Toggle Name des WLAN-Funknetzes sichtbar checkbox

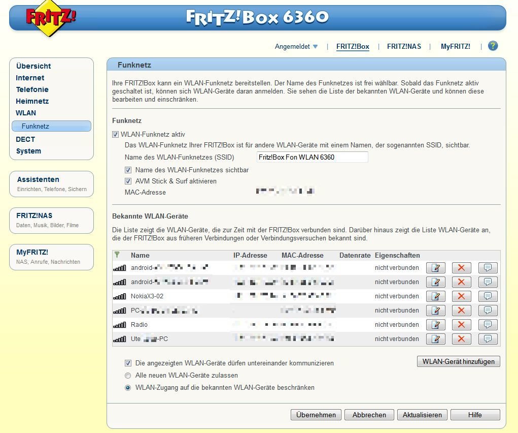coord(128,170)
